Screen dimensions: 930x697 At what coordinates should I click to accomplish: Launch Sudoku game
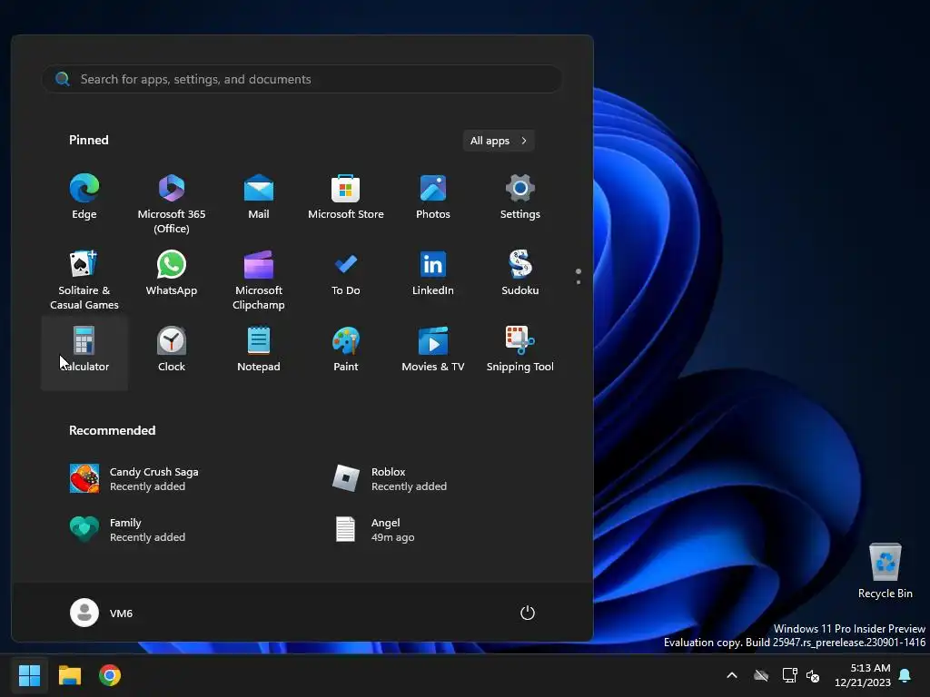(520, 274)
